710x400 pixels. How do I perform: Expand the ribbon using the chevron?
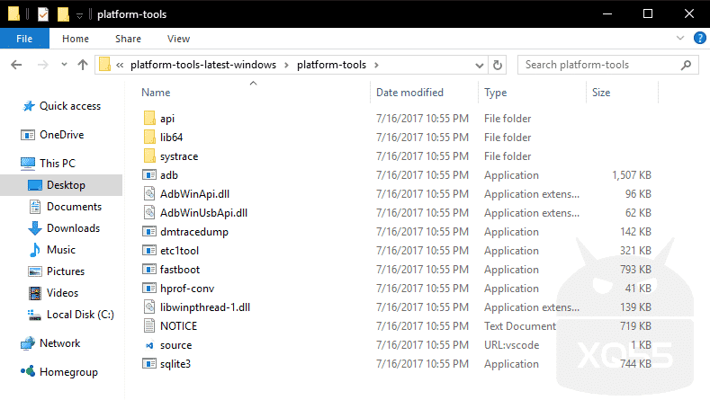point(680,39)
